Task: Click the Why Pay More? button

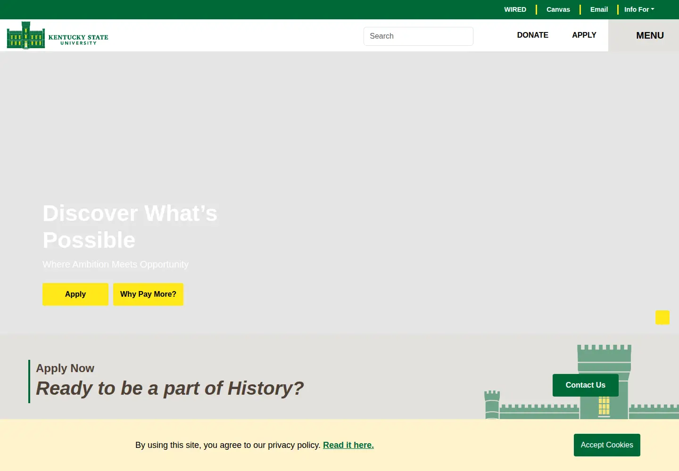Action: [148, 294]
